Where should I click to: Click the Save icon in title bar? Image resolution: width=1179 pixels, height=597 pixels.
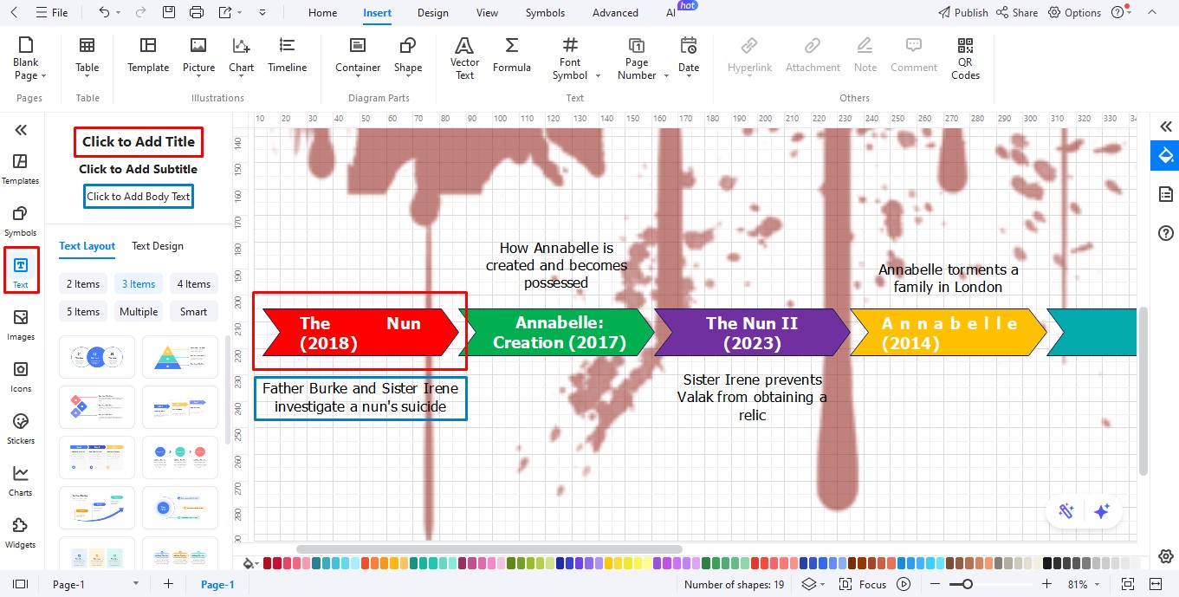(x=169, y=12)
